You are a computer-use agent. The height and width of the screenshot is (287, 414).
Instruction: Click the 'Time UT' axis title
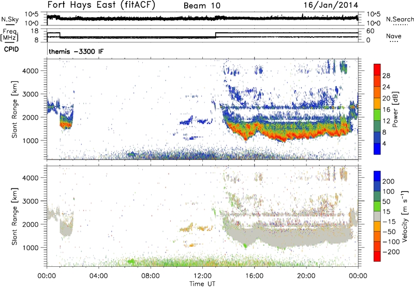[202, 284]
